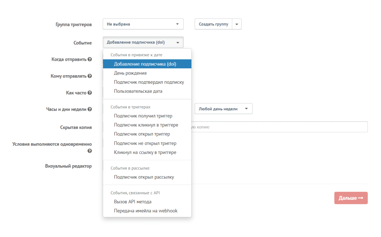Open the Любой день недели dropdown
The height and width of the screenshot is (237, 381).
pos(223,109)
